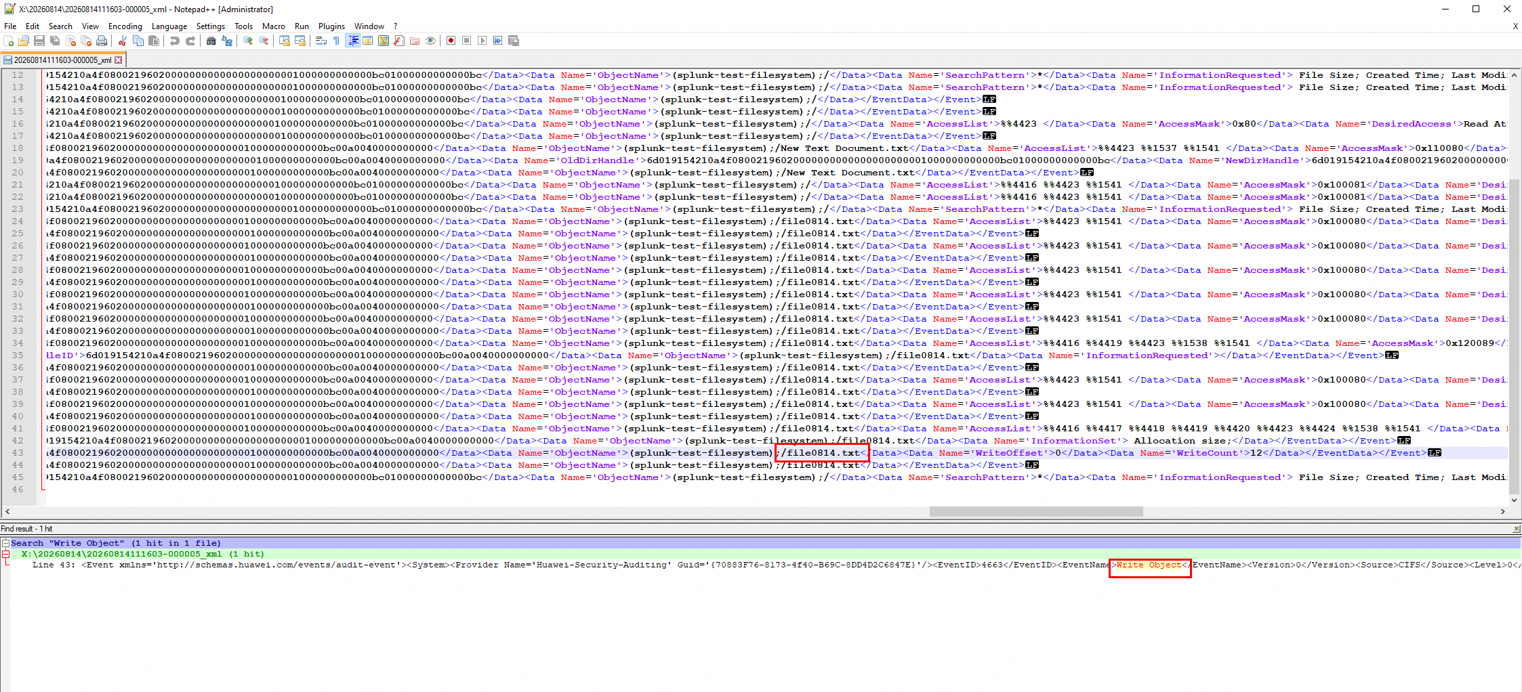This screenshot has height=692, width=1522.
Task: Click the Copy toolbar icon
Action: (x=138, y=41)
